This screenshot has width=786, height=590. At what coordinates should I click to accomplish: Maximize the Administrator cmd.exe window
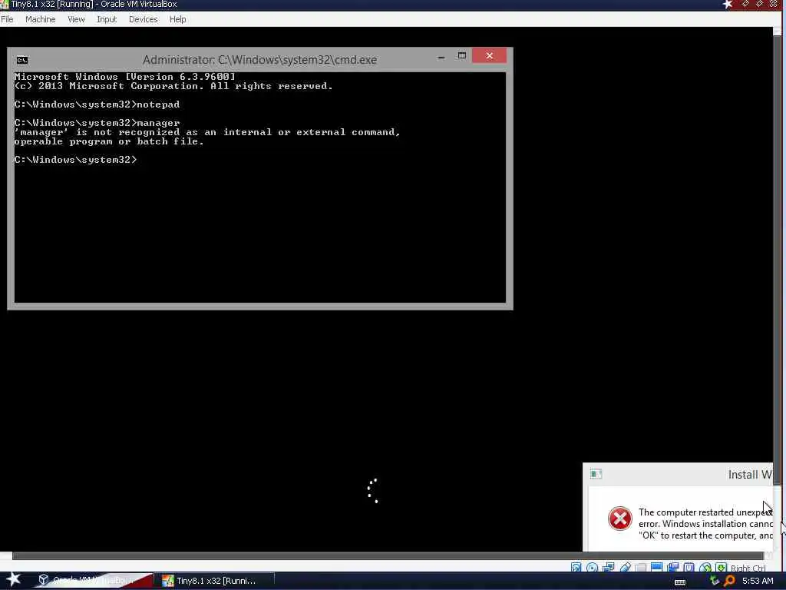pyautogui.click(x=461, y=55)
